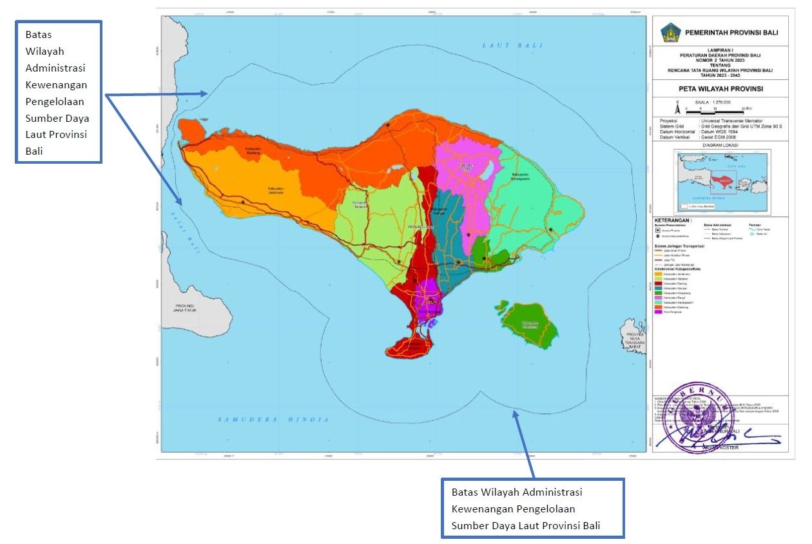Click the light green Kabupaten Tabanan legend swatch
Image resolution: width=812 pixels, height=544 pixels.
tap(658, 278)
